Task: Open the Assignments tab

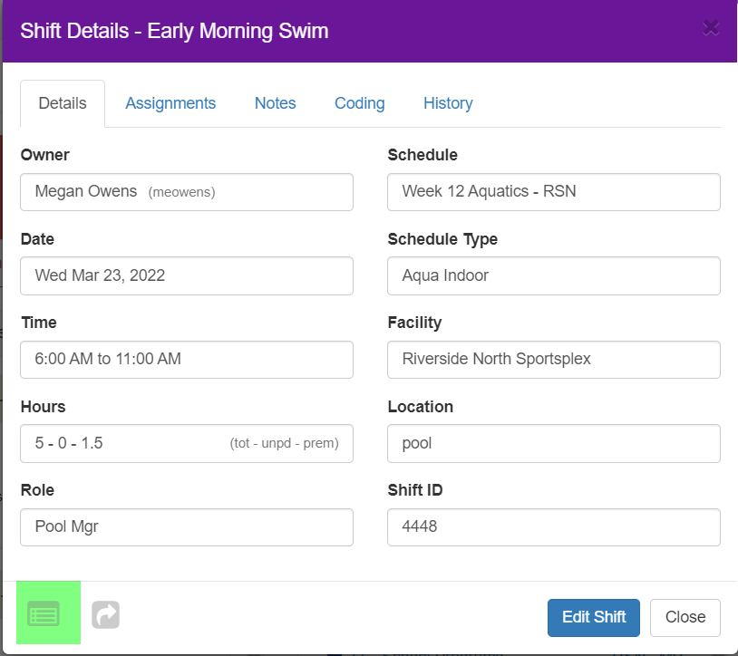Action: tap(170, 103)
